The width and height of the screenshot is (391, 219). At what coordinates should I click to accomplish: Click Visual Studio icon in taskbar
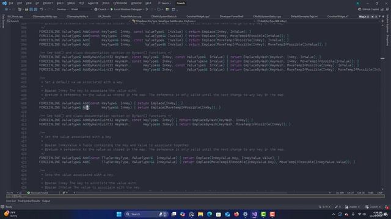(x=254, y=214)
